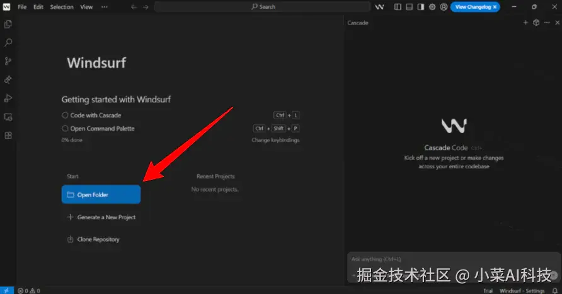
Task: Click the Windsurf logo in title bar
Action: tap(6, 7)
